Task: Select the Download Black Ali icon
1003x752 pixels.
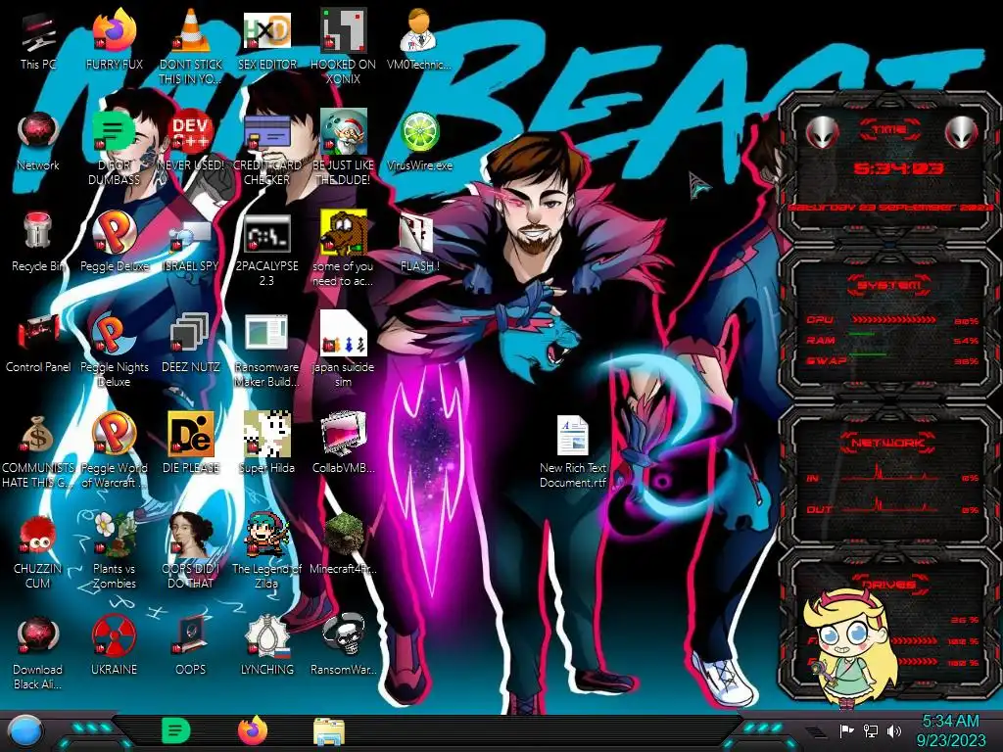Action: tap(38, 635)
